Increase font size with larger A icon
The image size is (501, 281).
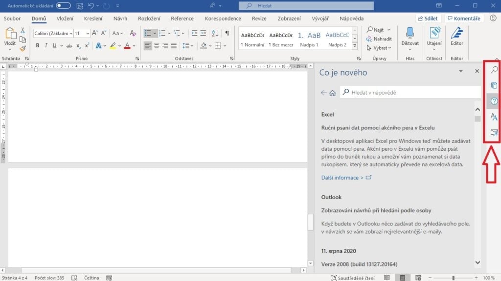(95, 33)
